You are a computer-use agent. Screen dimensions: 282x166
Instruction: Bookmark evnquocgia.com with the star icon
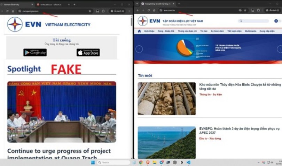90,11
